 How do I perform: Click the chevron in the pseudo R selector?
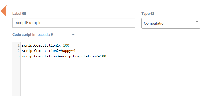(73, 35)
